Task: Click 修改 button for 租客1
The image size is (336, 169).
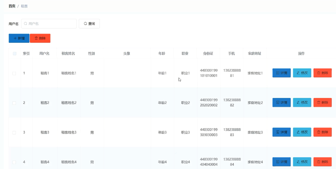Action: [x=302, y=73]
